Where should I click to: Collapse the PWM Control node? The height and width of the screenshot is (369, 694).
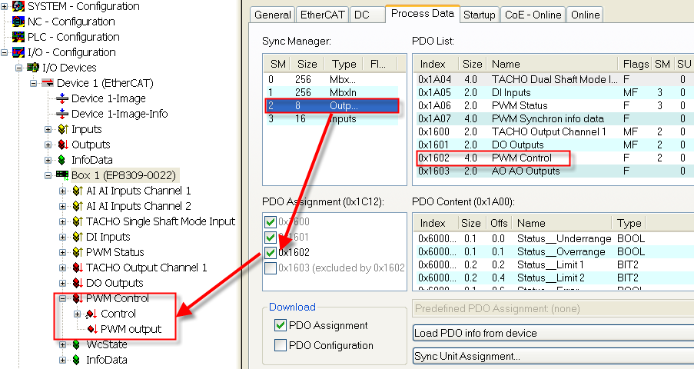click(62, 298)
